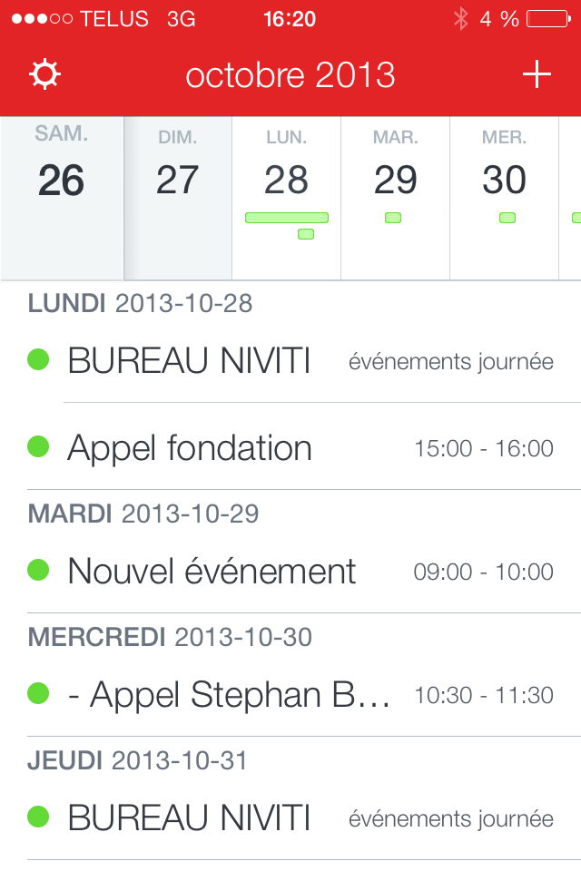Select Saturday 26 in the week strip
Viewport: 581px width, 871px height.
(62, 199)
